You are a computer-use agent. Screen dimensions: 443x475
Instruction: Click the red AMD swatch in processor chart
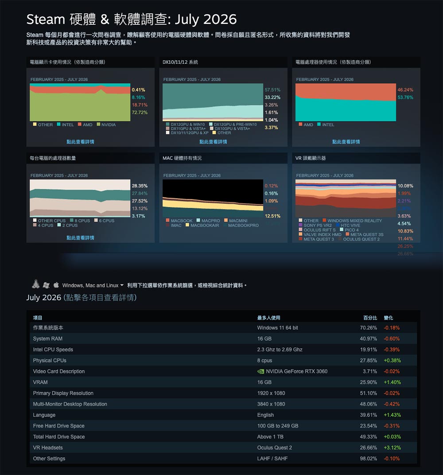(x=301, y=124)
